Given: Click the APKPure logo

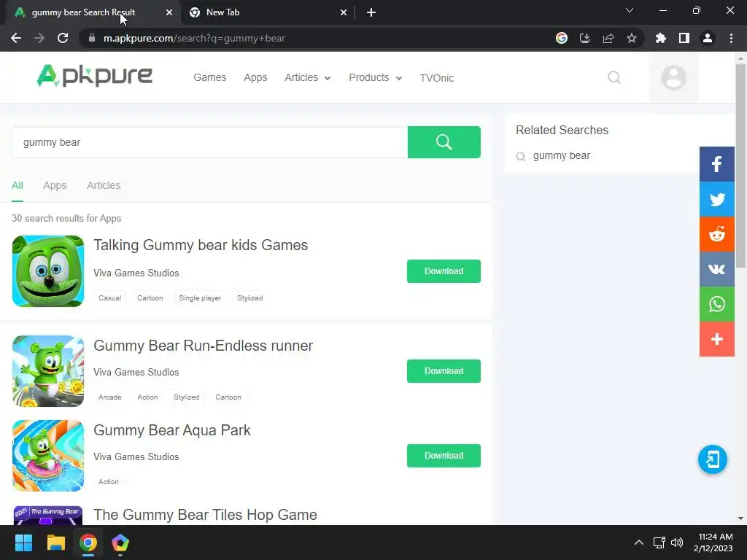Looking at the screenshot, I should pos(94,76).
